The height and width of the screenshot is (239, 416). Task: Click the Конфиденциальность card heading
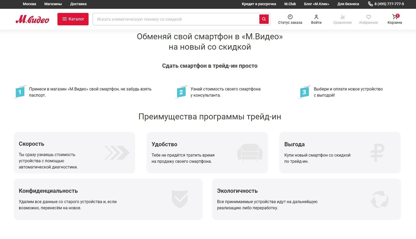[x=48, y=191]
